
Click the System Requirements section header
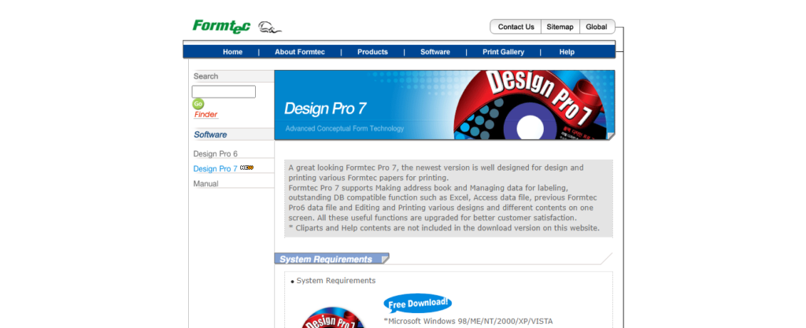click(x=331, y=259)
